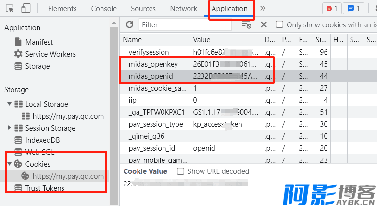
Task: Delete selected cookie with the X icon
Action: (x=264, y=24)
